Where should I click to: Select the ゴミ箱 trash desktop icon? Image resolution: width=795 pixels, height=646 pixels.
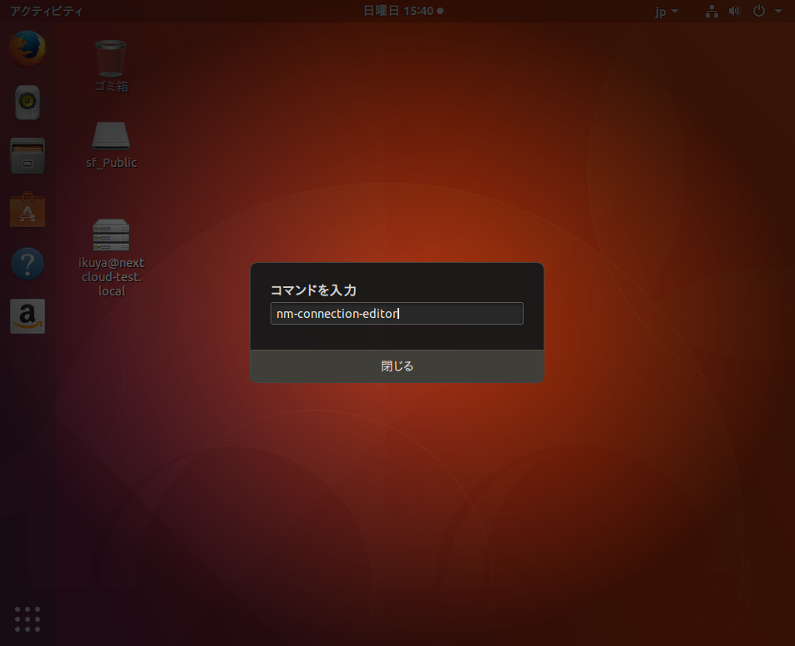pos(111,58)
